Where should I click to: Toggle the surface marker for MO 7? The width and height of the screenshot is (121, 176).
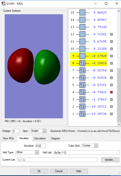click(x=111, y=71)
